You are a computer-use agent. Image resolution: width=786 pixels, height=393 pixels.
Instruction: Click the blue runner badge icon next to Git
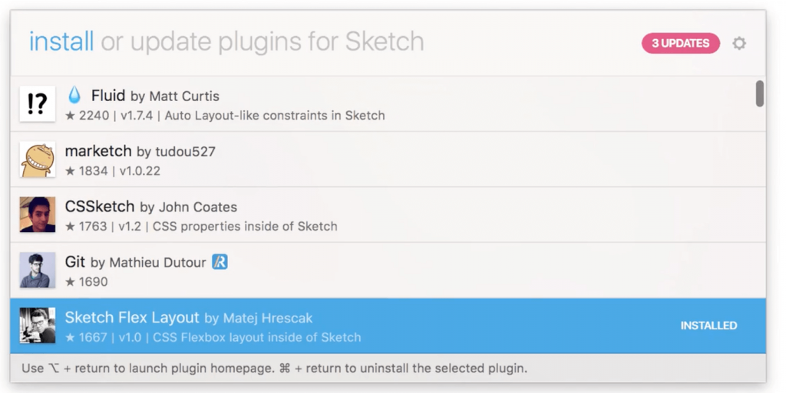(x=220, y=262)
